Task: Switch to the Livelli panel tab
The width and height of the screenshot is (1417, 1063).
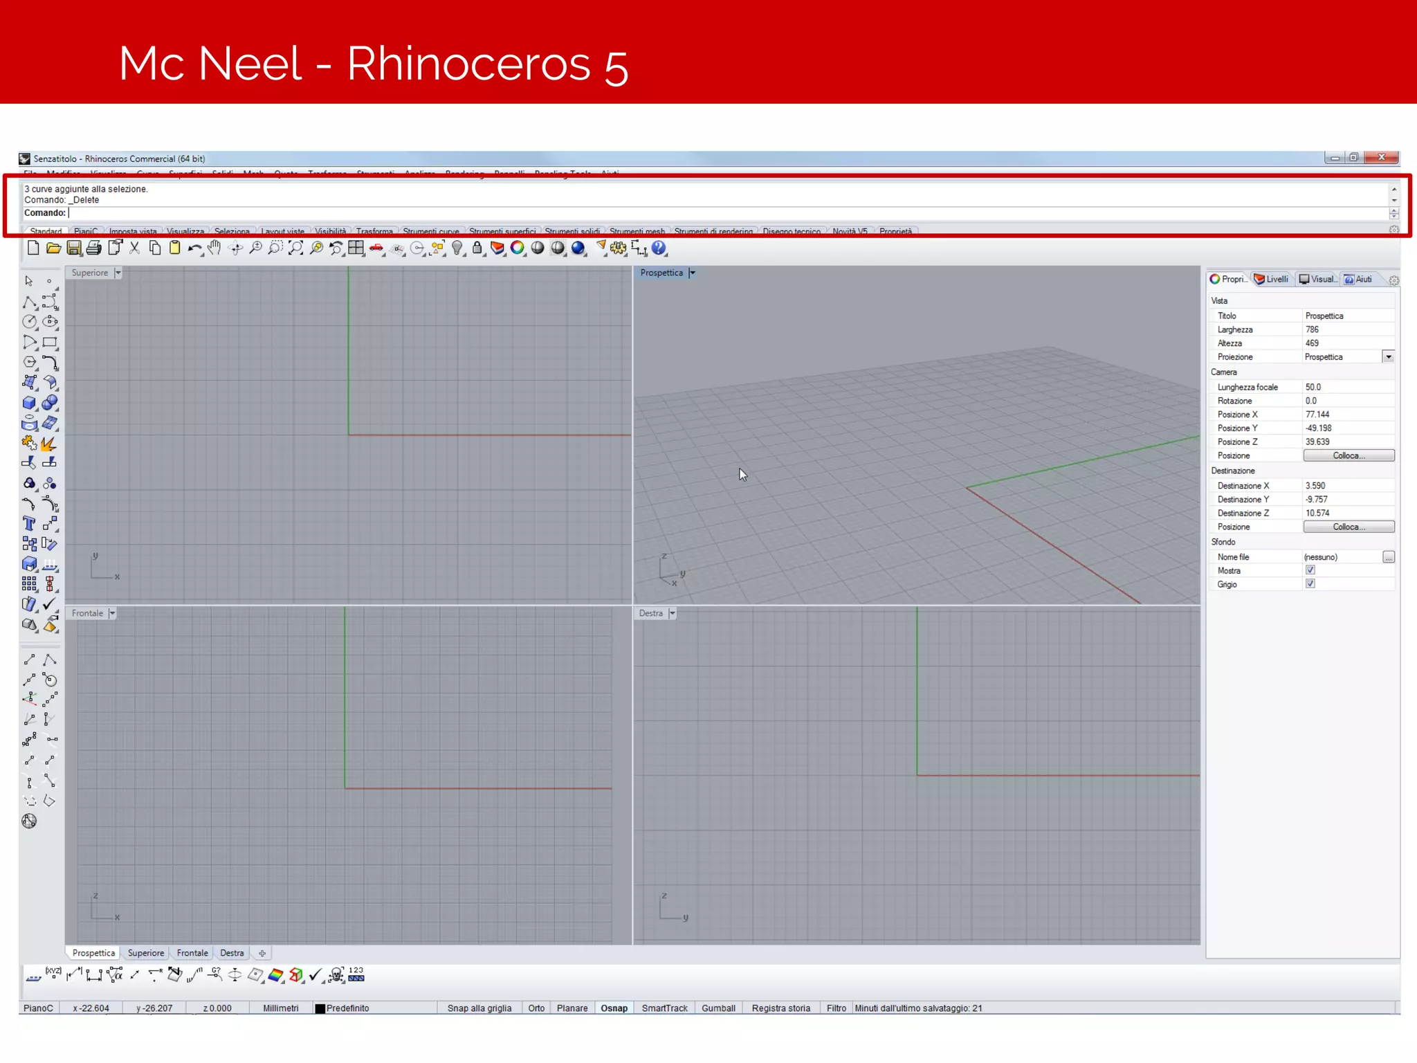Action: point(1272,280)
